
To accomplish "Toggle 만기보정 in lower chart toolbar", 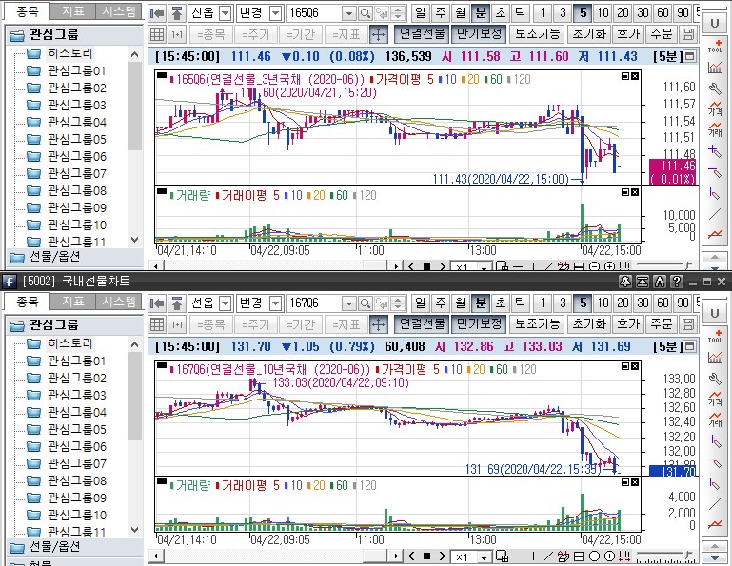I will pos(479,324).
